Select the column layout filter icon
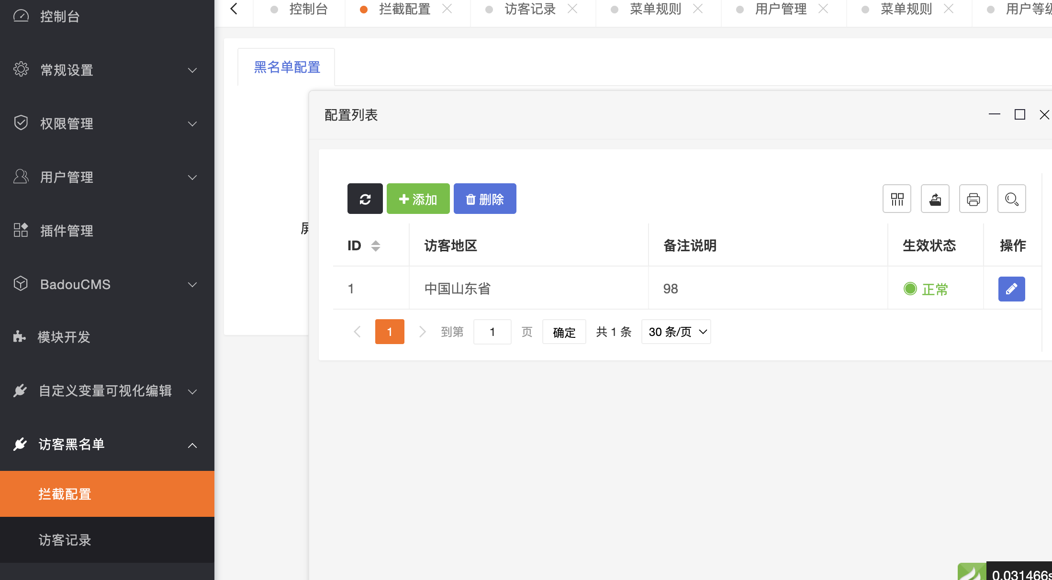 click(x=897, y=199)
